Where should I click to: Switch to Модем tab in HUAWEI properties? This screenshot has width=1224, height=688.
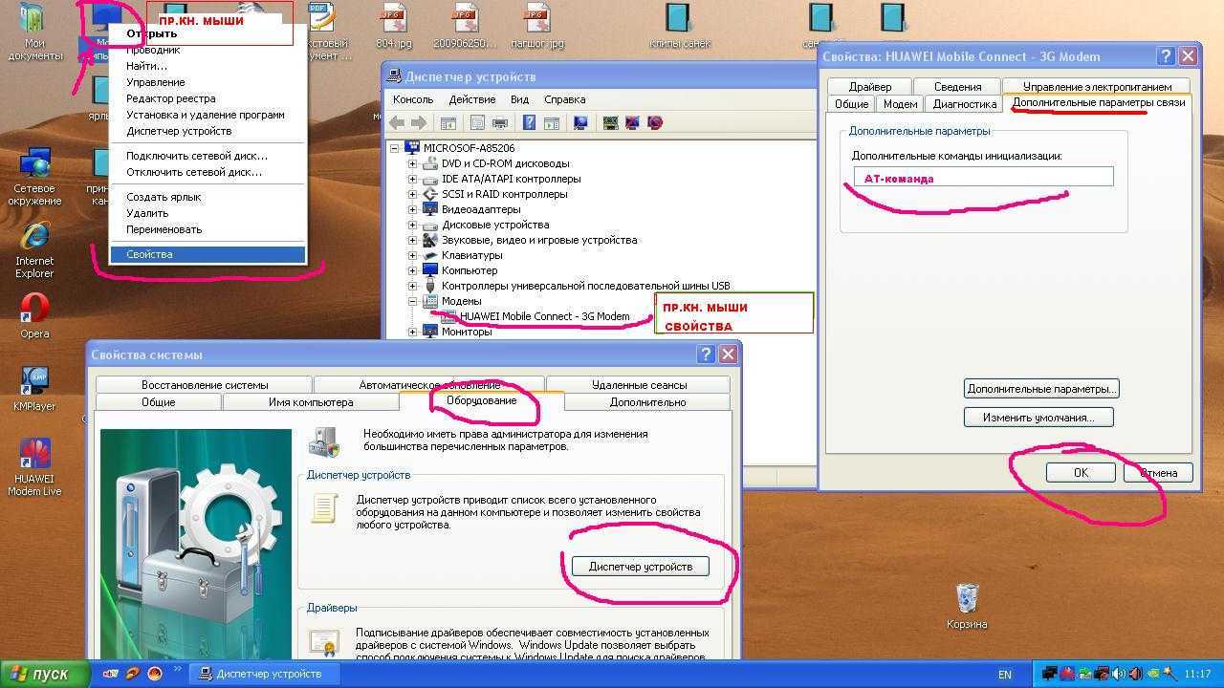900,104
